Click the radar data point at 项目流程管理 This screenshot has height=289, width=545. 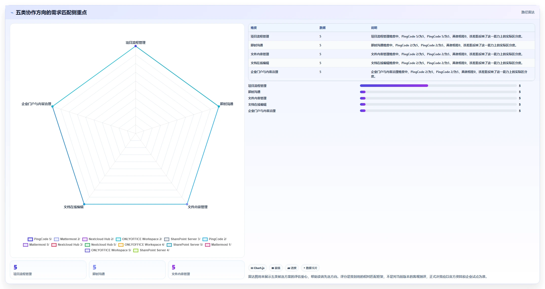coord(136,46)
